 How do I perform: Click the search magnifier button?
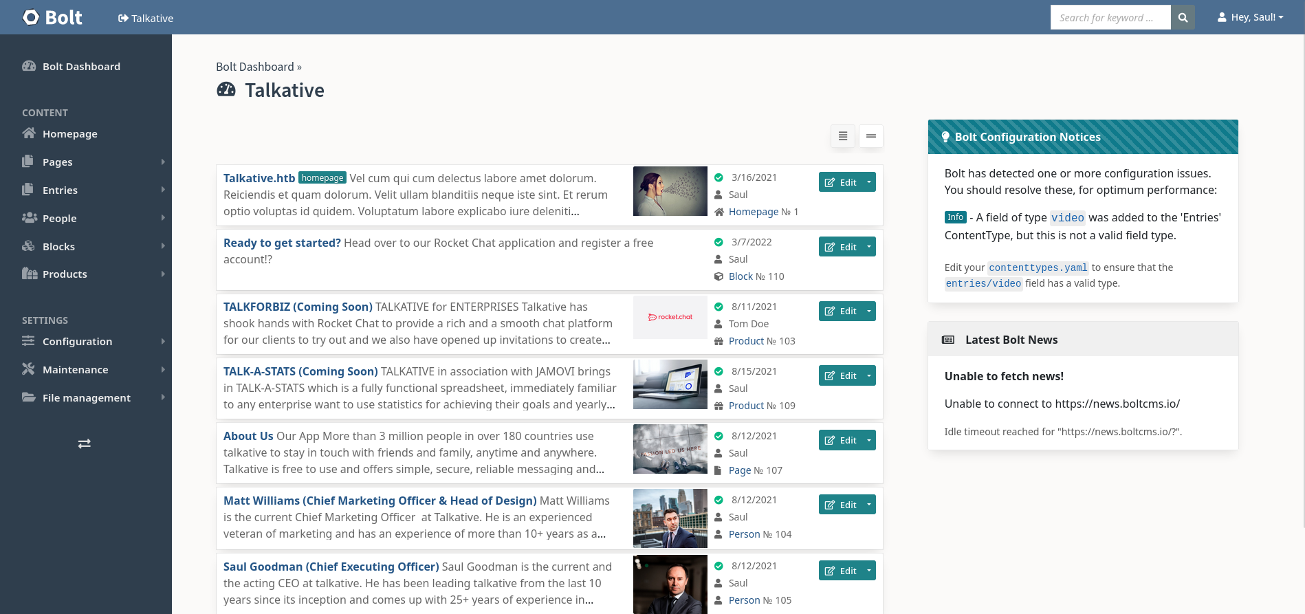(1183, 18)
